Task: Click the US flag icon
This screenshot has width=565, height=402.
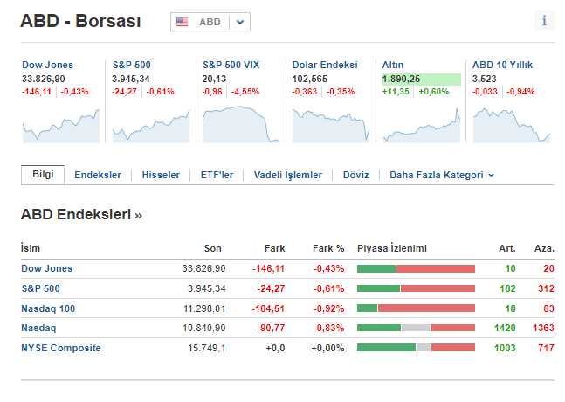Action: (x=183, y=22)
